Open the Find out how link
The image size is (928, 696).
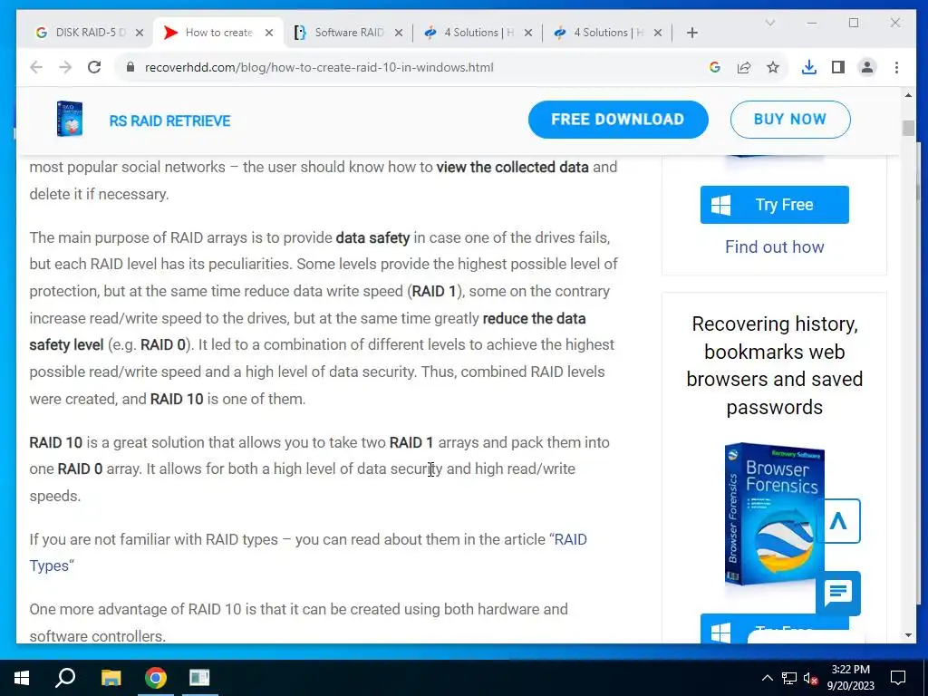(774, 246)
